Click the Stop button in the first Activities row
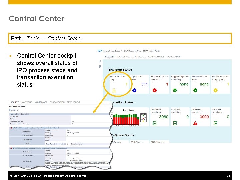This screenshot has width=240, height=180. 47,144
